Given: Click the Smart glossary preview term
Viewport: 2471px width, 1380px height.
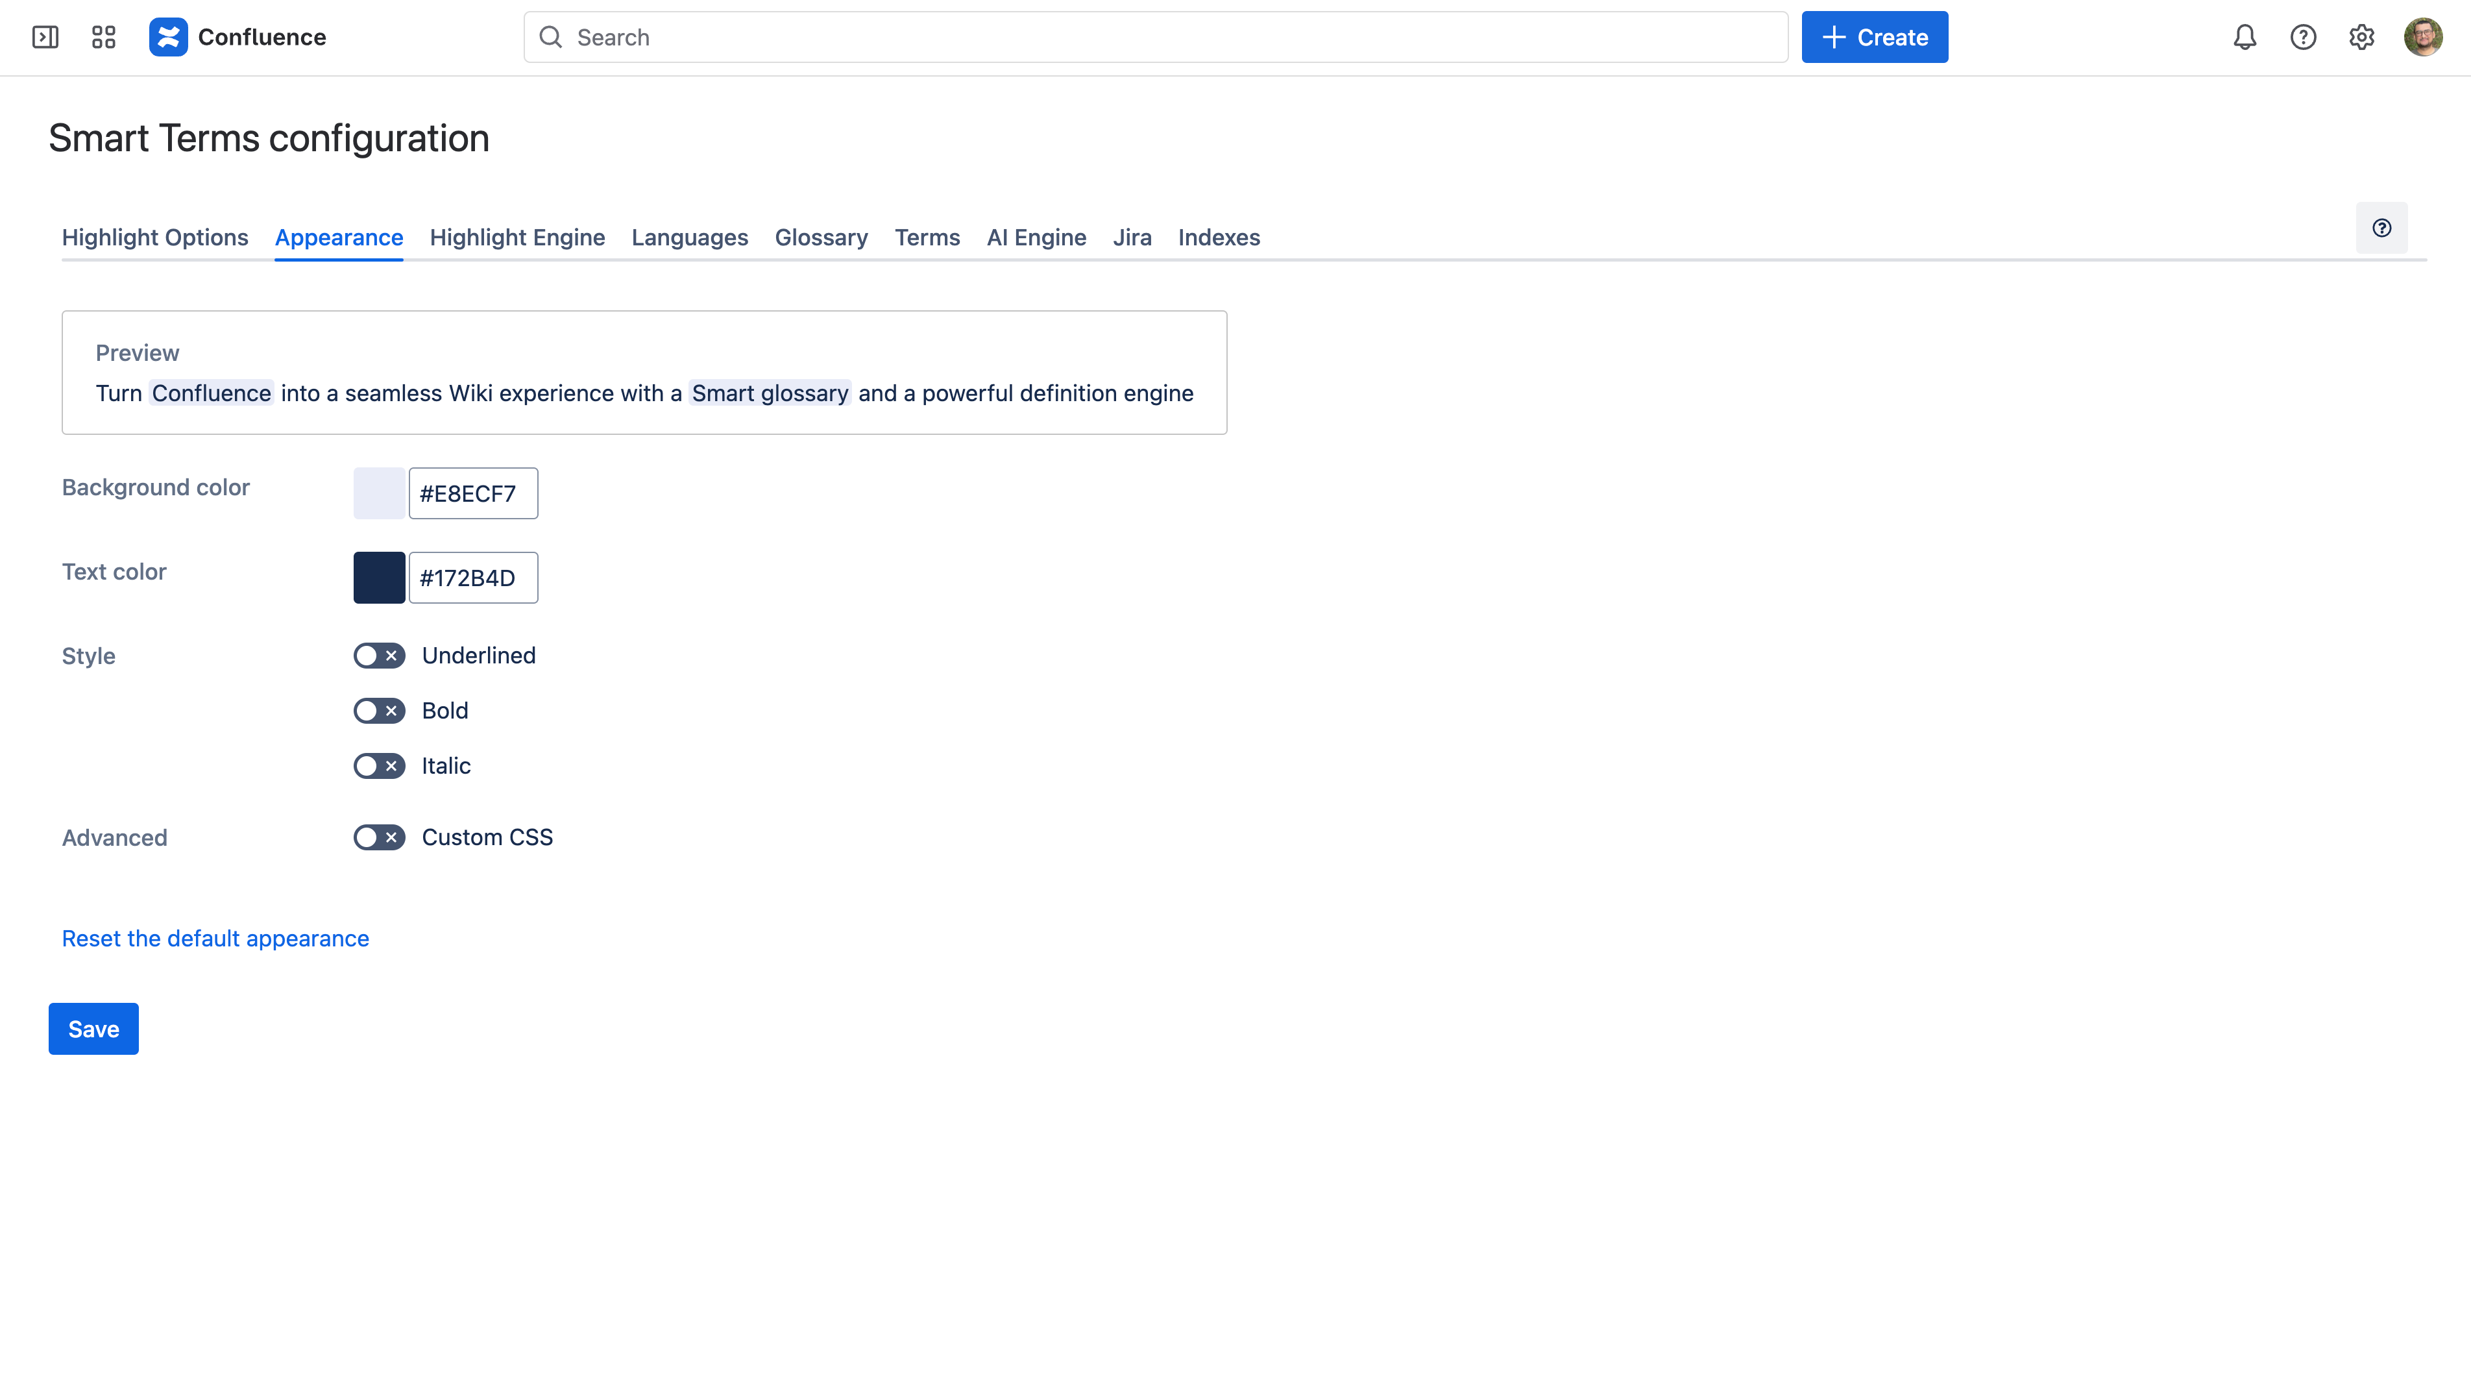Looking at the screenshot, I should 770,393.
